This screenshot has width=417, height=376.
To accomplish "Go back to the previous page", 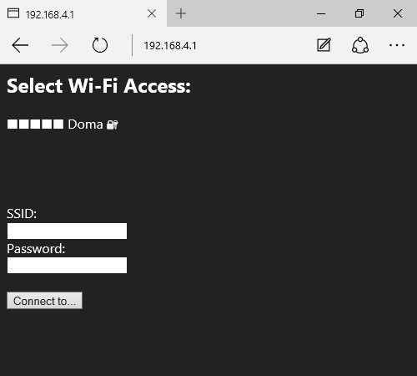I will [20, 45].
